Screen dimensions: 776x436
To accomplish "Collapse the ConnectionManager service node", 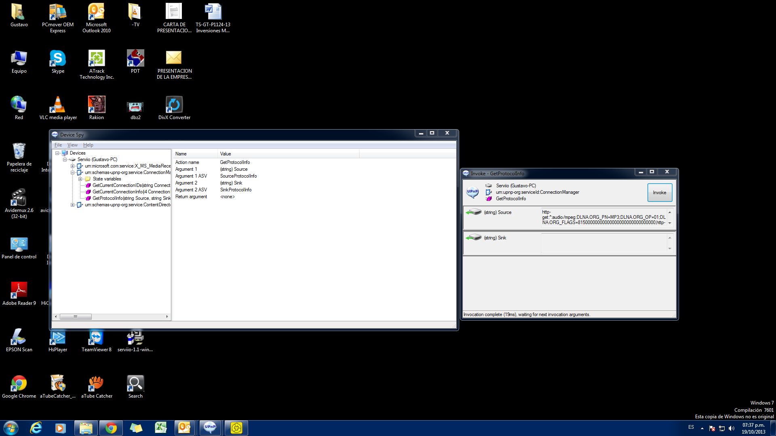I will tap(73, 172).
